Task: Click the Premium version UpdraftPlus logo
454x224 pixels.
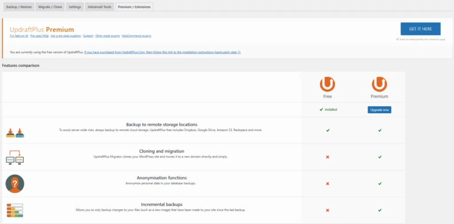Action: point(379,84)
